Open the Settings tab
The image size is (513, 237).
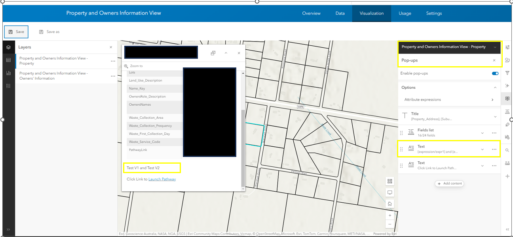tap(434, 13)
